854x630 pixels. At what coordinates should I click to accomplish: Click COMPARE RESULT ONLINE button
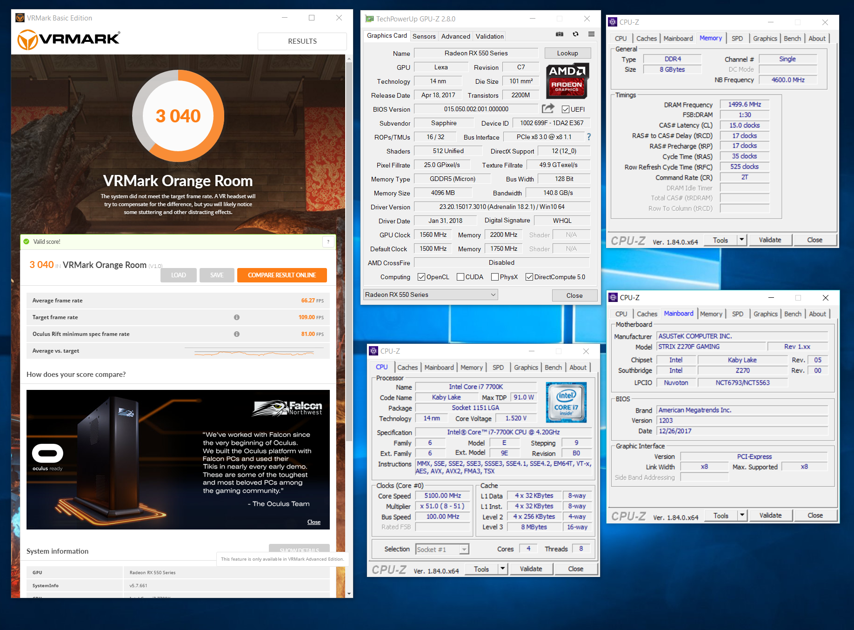tap(282, 275)
